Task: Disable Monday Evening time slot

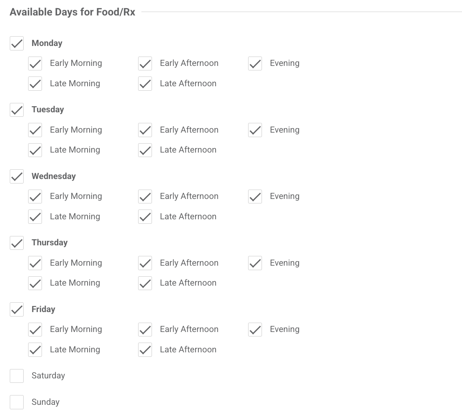Action: tap(255, 63)
